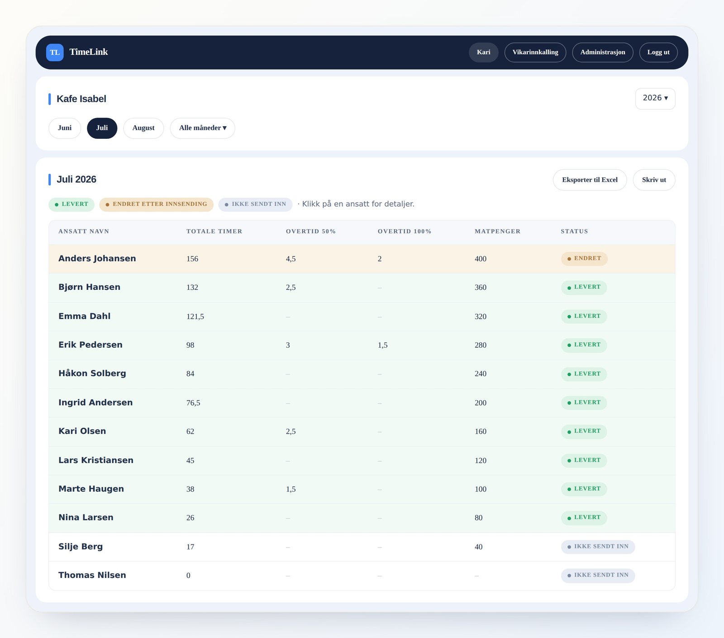
Task: Click overtime 4,5 in Anders Johansen row
Action: tap(291, 259)
